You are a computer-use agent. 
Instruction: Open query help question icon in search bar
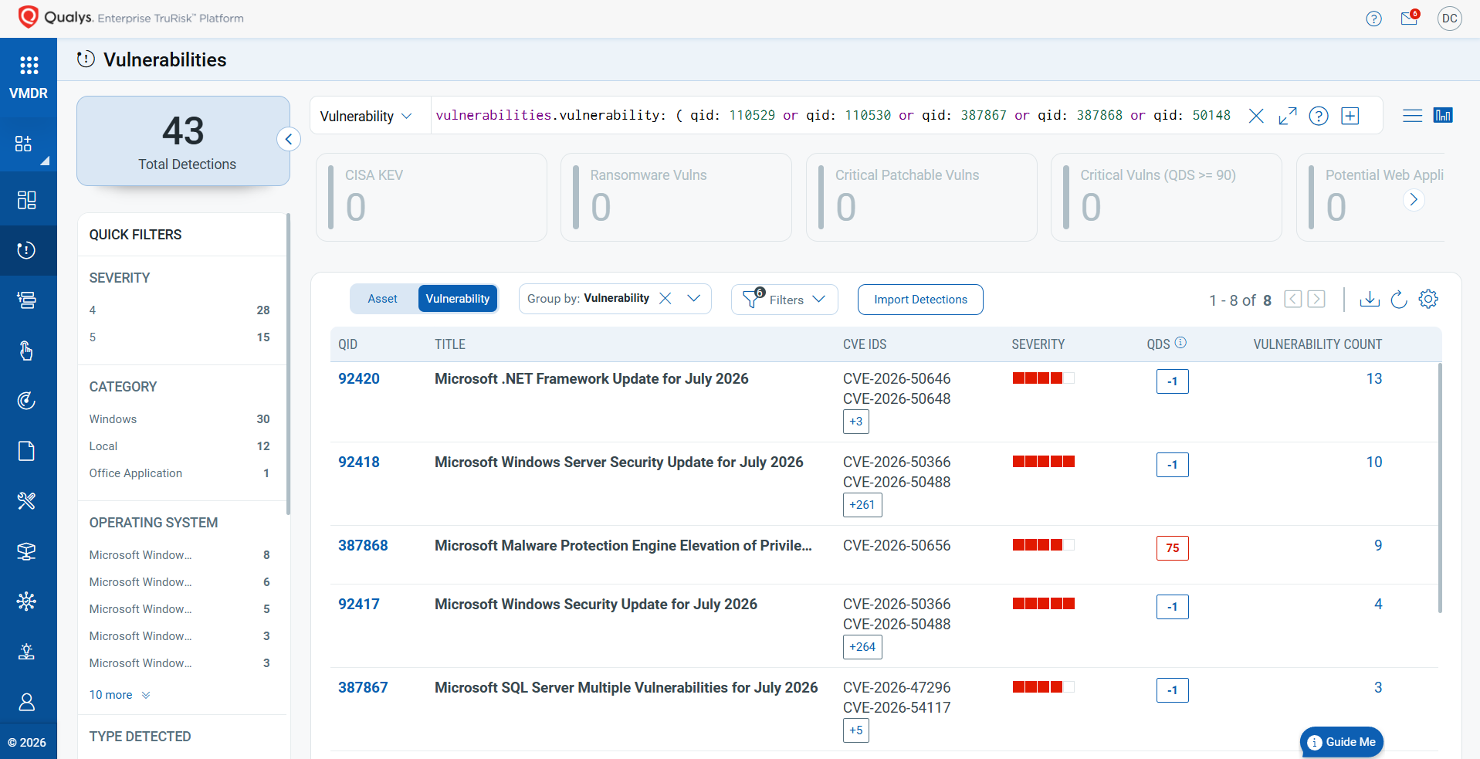[1319, 116]
